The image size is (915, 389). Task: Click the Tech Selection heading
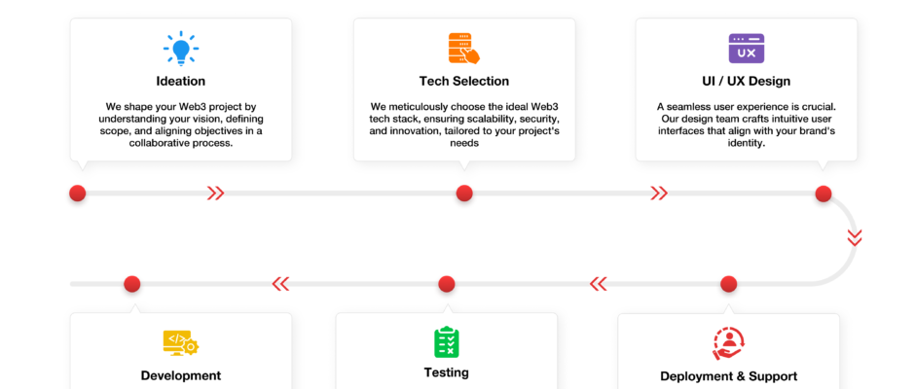[x=464, y=81]
